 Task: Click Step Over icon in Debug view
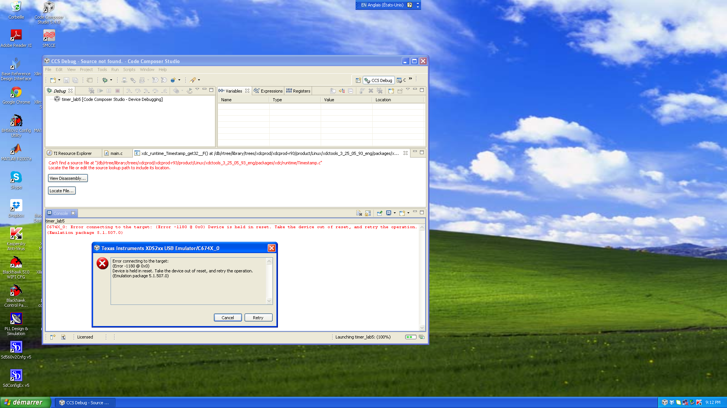(138, 91)
